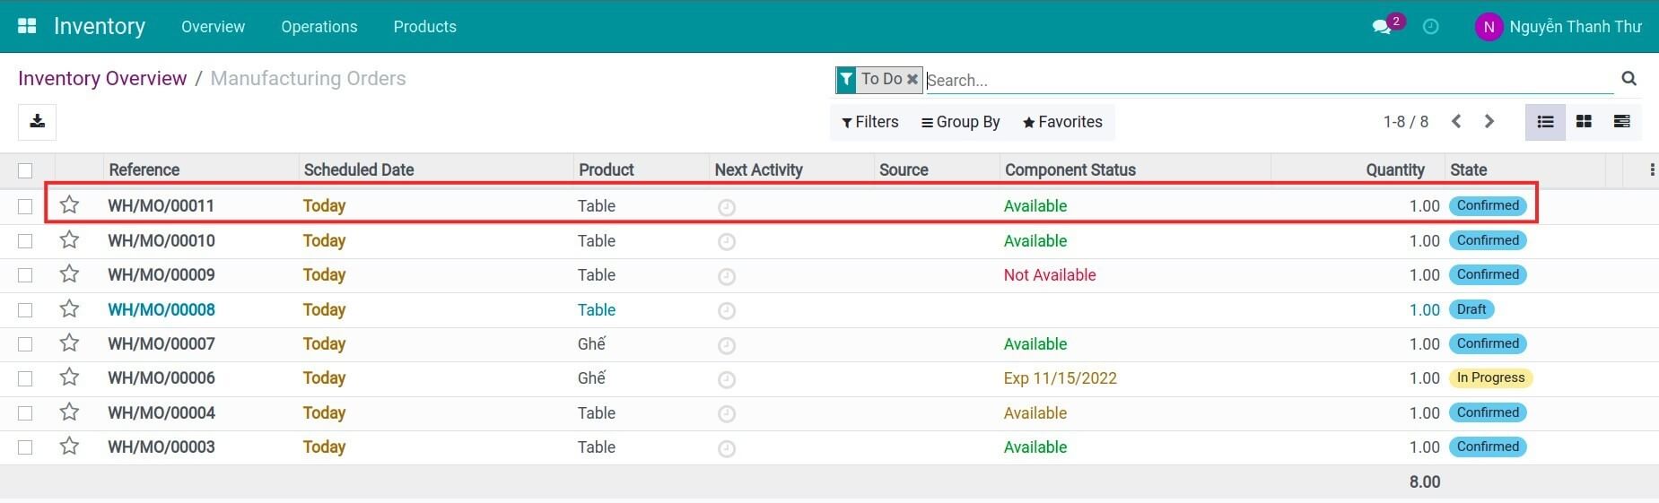Screen dimensions: 1659x503
Task: Go back to Inventory Overview breadcrumb
Action: [102, 79]
